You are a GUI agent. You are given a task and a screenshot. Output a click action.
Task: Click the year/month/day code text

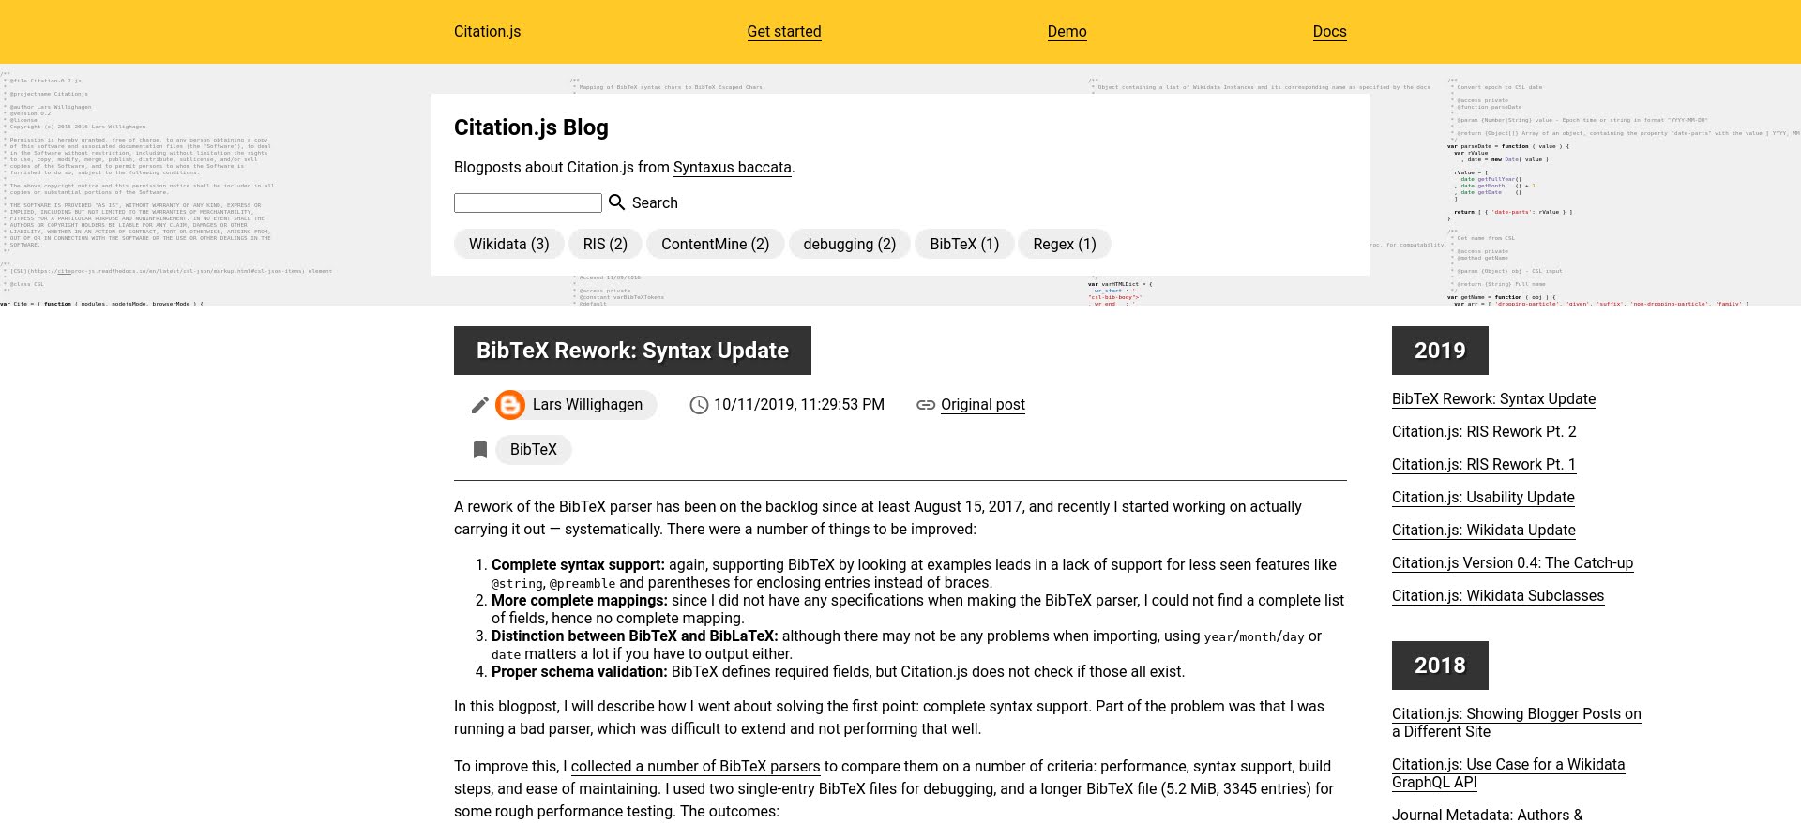pyautogui.click(x=1254, y=637)
